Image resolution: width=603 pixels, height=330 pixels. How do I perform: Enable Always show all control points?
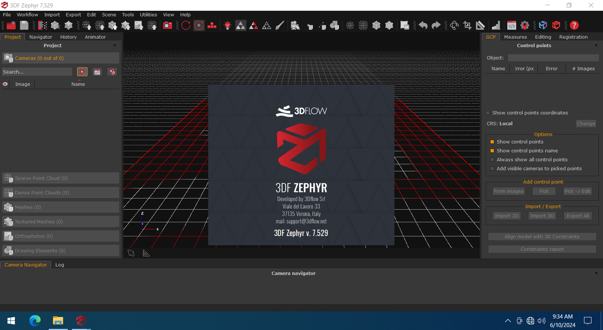(492, 160)
